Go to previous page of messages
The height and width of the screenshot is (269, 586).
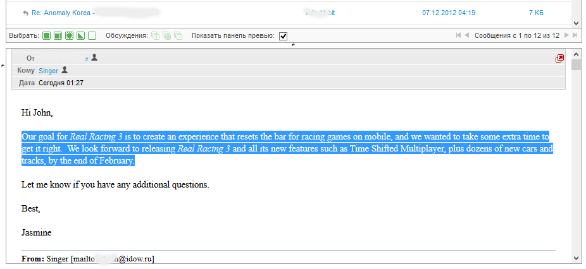466,35
